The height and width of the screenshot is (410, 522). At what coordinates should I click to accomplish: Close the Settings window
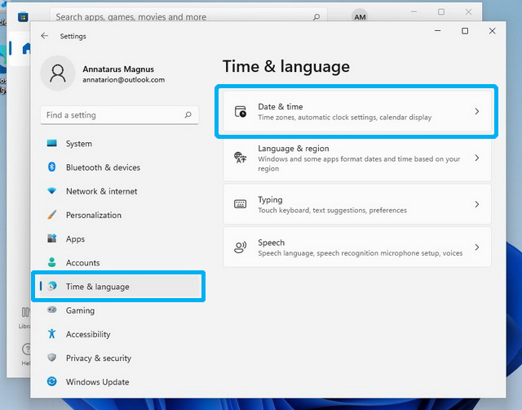point(492,31)
